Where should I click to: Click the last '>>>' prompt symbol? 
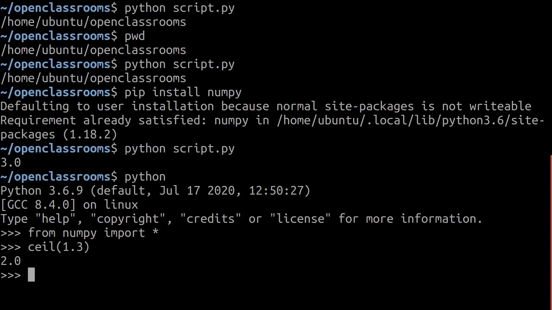point(11,275)
